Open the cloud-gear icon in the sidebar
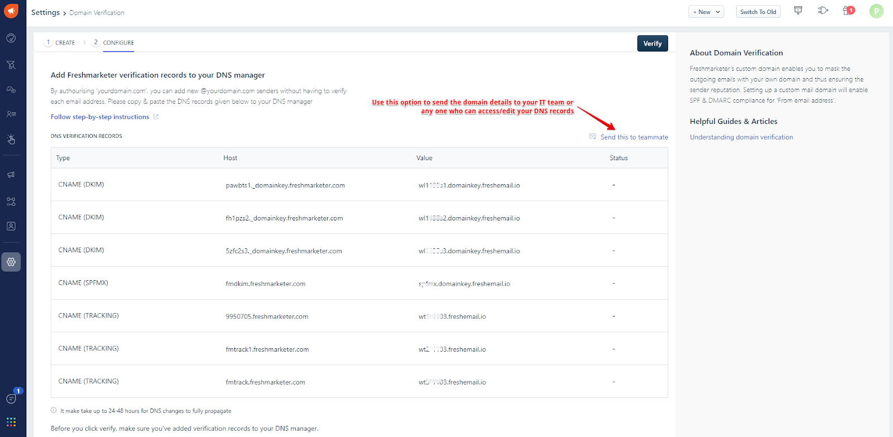The image size is (893, 437). click(11, 89)
